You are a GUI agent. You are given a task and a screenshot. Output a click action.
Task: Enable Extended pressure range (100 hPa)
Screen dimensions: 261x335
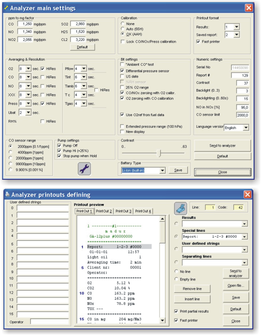122,126
